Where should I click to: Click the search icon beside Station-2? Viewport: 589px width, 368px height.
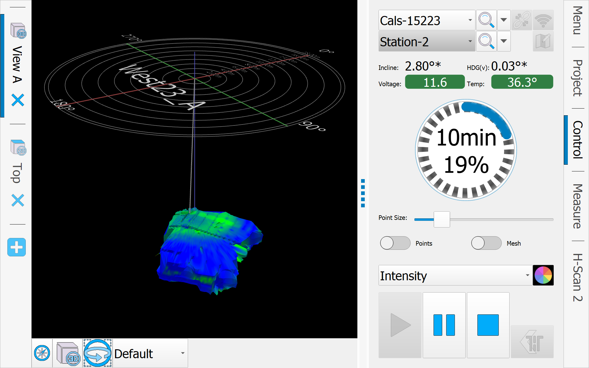486,41
